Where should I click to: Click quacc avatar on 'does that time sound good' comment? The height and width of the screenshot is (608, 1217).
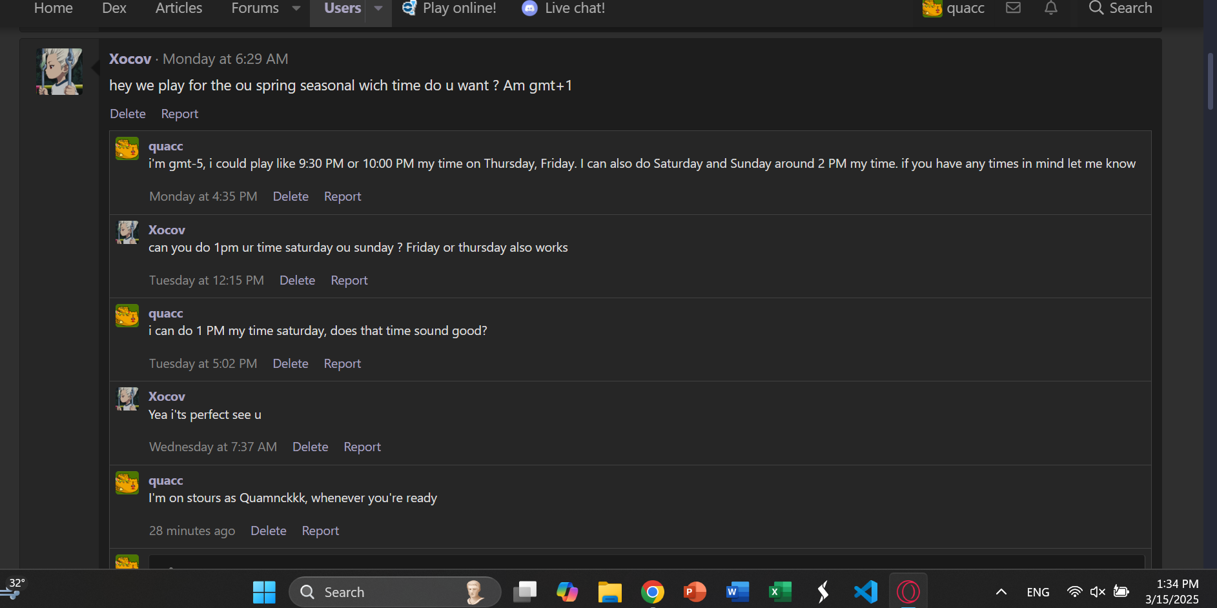(x=127, y=316)
